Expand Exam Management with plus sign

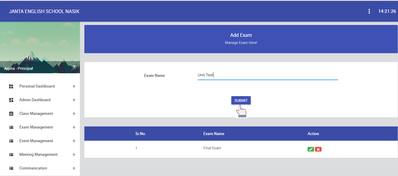(x=74, y=127)
